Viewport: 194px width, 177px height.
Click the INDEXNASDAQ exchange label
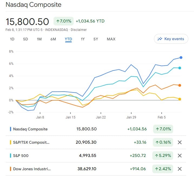[x=57, y=30]
